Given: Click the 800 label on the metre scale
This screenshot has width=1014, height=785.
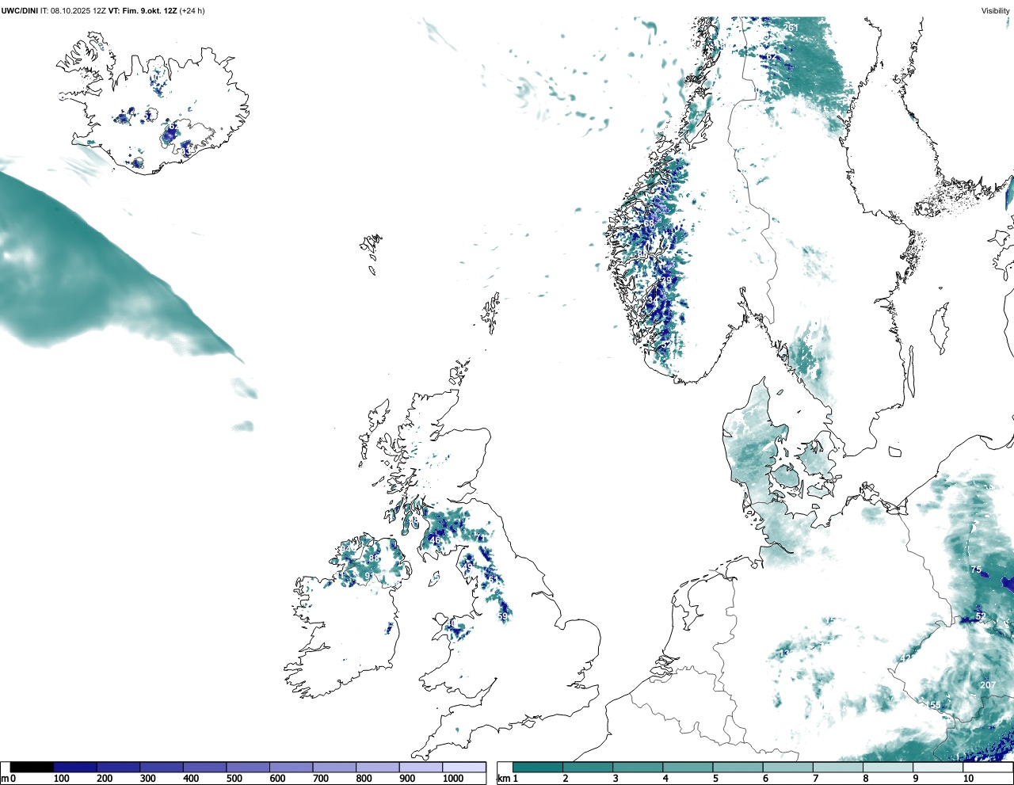Looking at the screenshot, I should [x=364, y=779].
